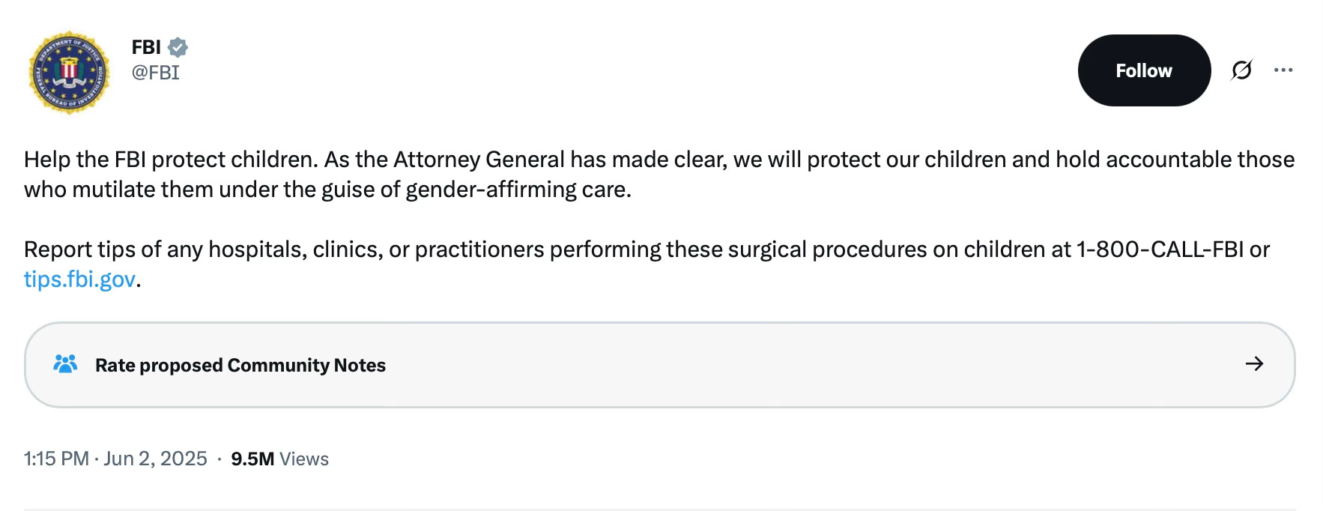Click the Jun 2, 2025 post date

click(155, 459)
